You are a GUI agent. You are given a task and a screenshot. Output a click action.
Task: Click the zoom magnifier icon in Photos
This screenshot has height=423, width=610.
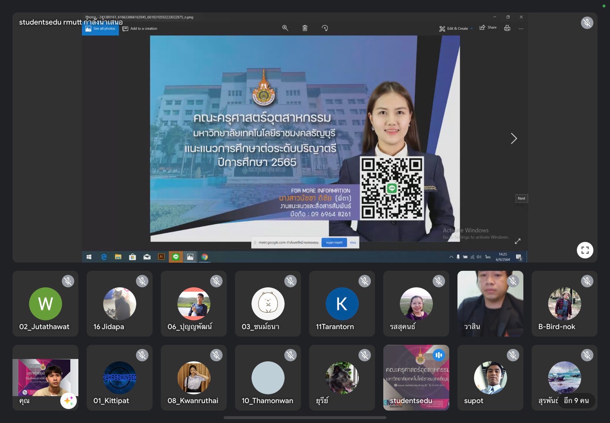[285, 28]
